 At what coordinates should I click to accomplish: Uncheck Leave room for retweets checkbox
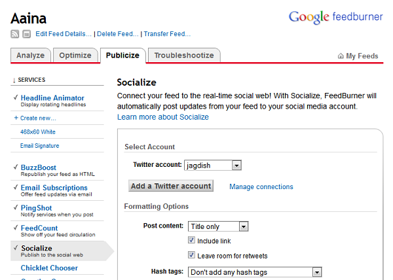[x=191, y=255]
